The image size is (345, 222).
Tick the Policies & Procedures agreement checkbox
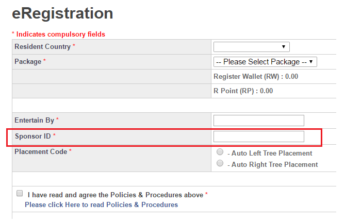pos(20,194)
